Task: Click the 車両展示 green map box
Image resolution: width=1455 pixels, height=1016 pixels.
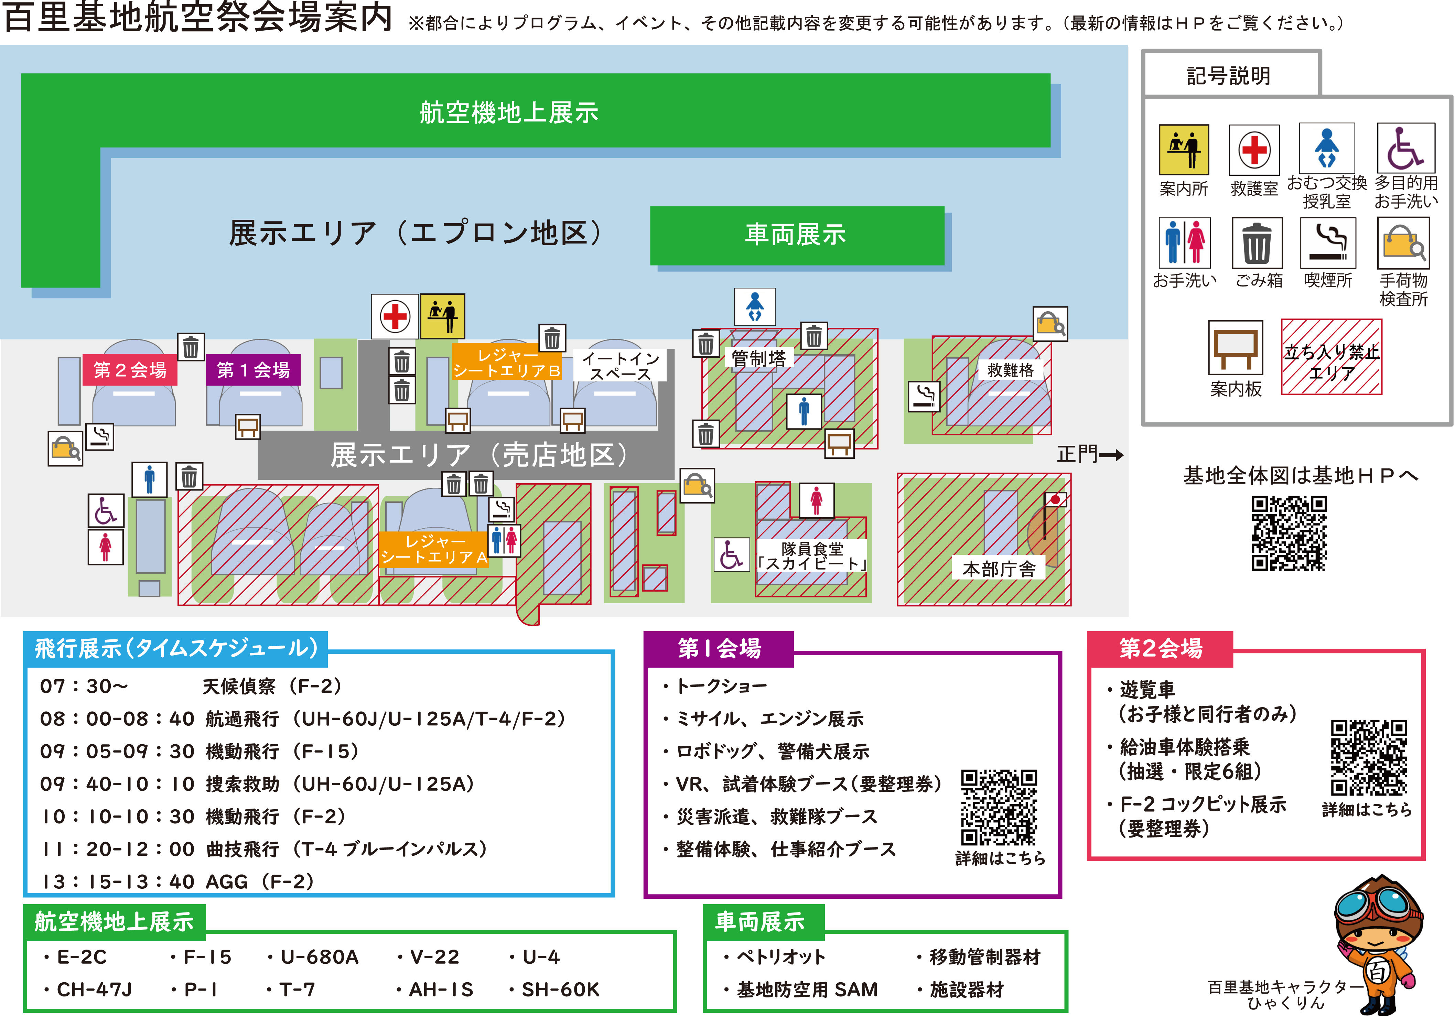Action: tap(797, 235)
